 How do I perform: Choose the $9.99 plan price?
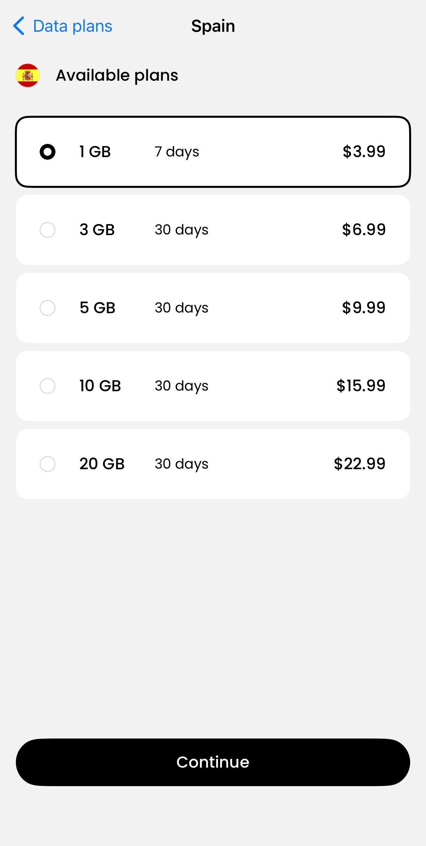coord(364,308)
